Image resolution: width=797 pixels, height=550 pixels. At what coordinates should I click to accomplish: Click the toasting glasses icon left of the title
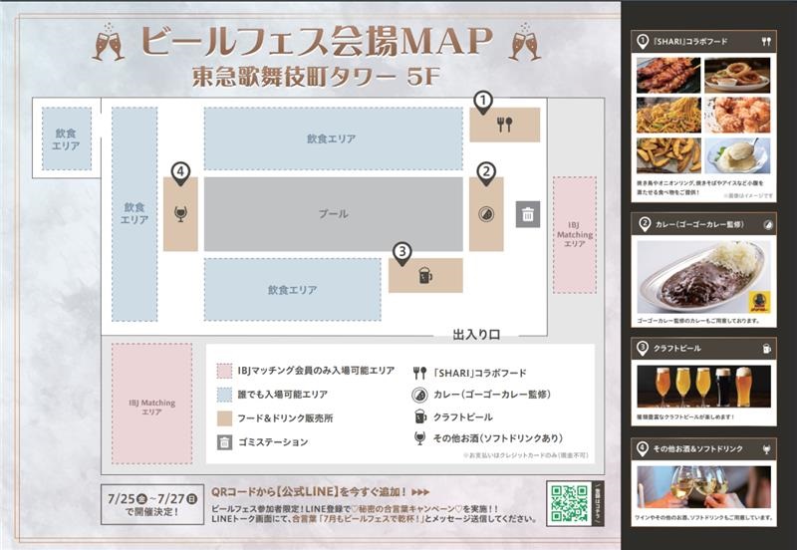[x=108, y=43]
